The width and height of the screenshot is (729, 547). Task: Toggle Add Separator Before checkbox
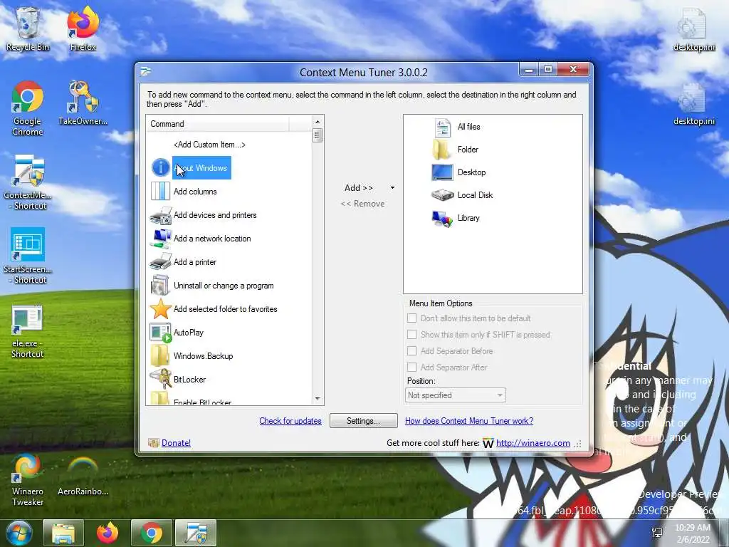pyautogui.click(x=412, y=350)
